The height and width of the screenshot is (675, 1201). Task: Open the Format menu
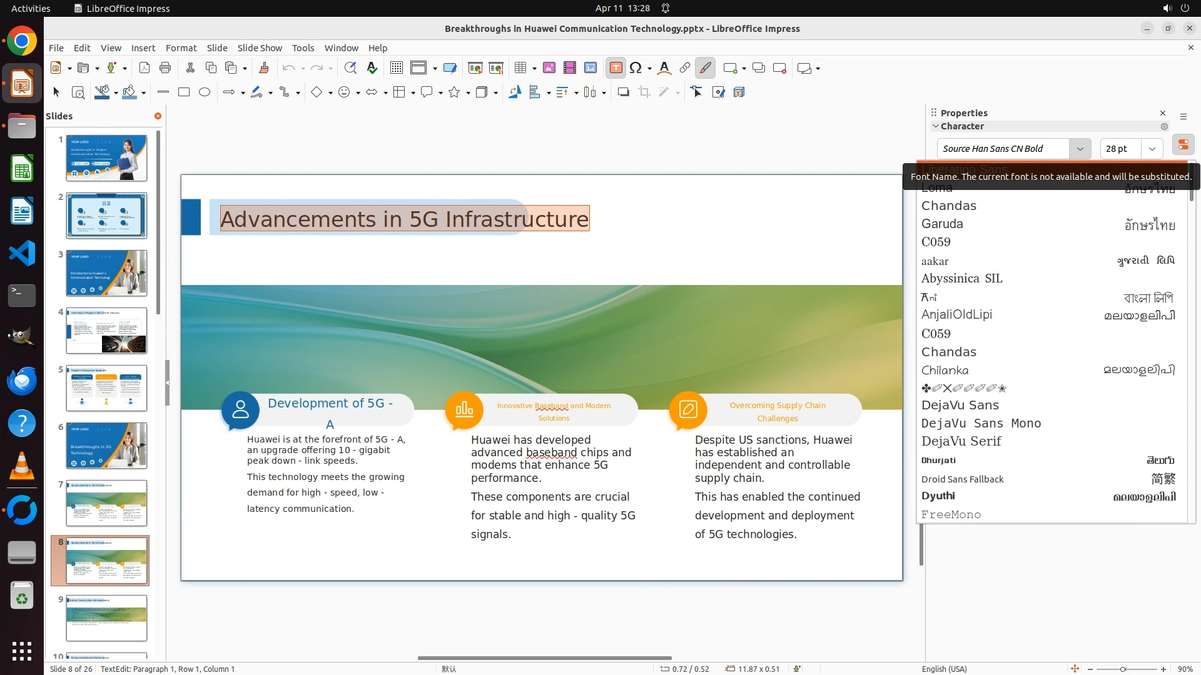pyautogui.click(x=181, y=48)
